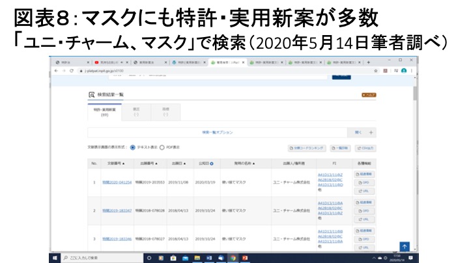469x263 pixels.
Task: Open OPD for result row 2
Action: coord(364,211)
